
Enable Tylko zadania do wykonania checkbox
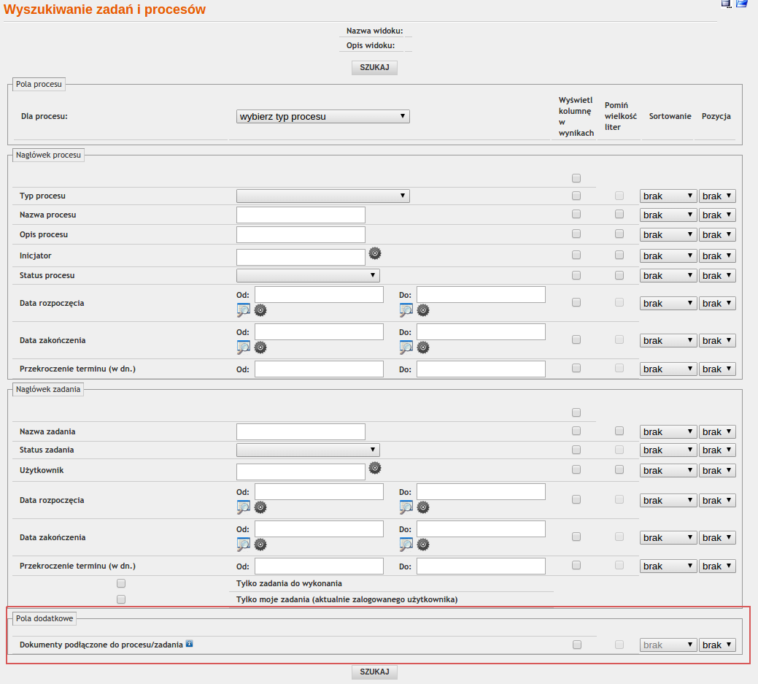click(x=121, y=583)
